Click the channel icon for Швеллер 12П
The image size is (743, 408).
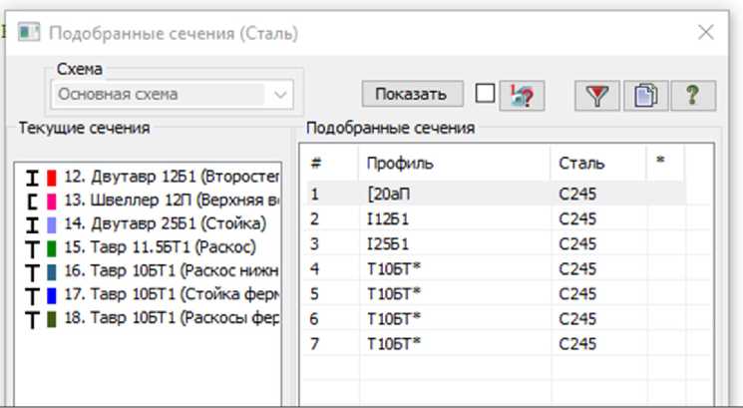(x=32, y=202)
